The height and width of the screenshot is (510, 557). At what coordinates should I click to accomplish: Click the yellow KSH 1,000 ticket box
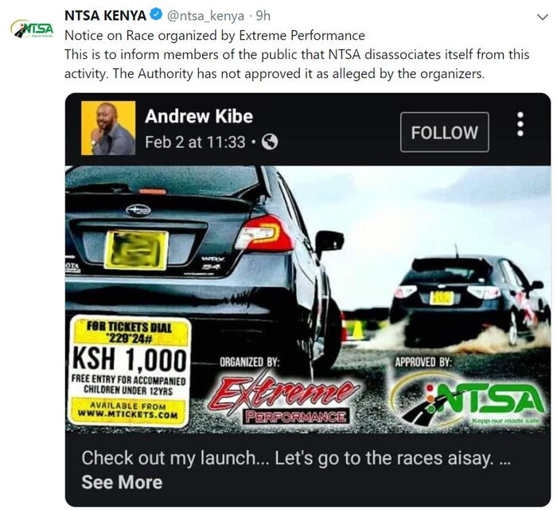[129, 371]
